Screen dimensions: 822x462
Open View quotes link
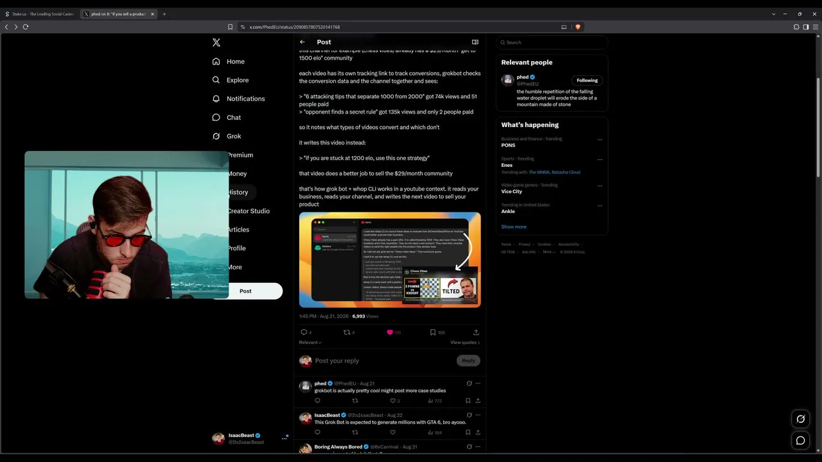coord(465,343)
